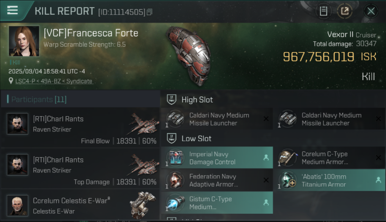Copy the kill report ID icon
This screenshot has width=386, height=222.
click(149, 12)
